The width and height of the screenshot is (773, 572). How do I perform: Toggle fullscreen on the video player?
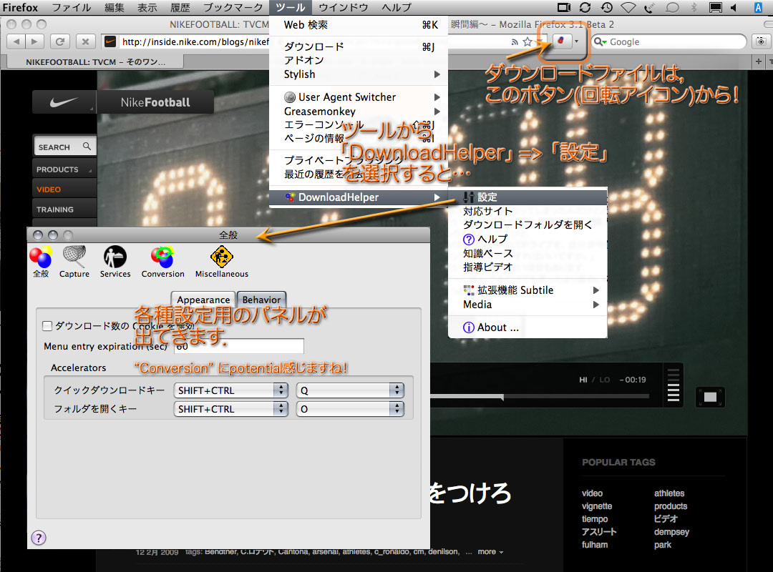(x=710, y=397)
